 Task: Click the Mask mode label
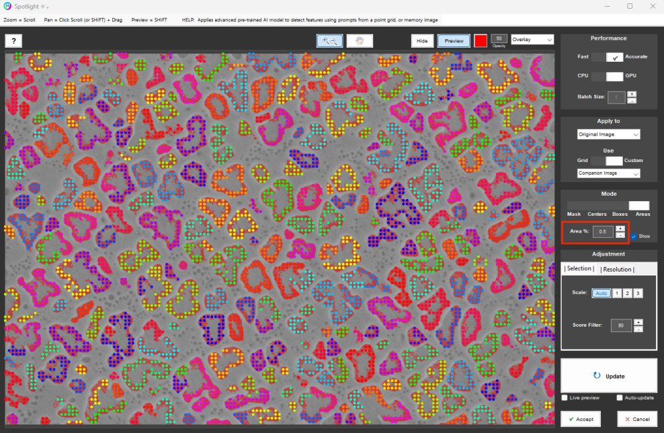pyautogui.click(x=574, y=215)
